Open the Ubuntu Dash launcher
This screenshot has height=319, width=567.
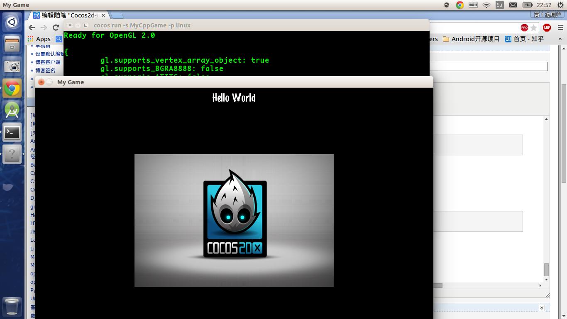click(12, 22)
